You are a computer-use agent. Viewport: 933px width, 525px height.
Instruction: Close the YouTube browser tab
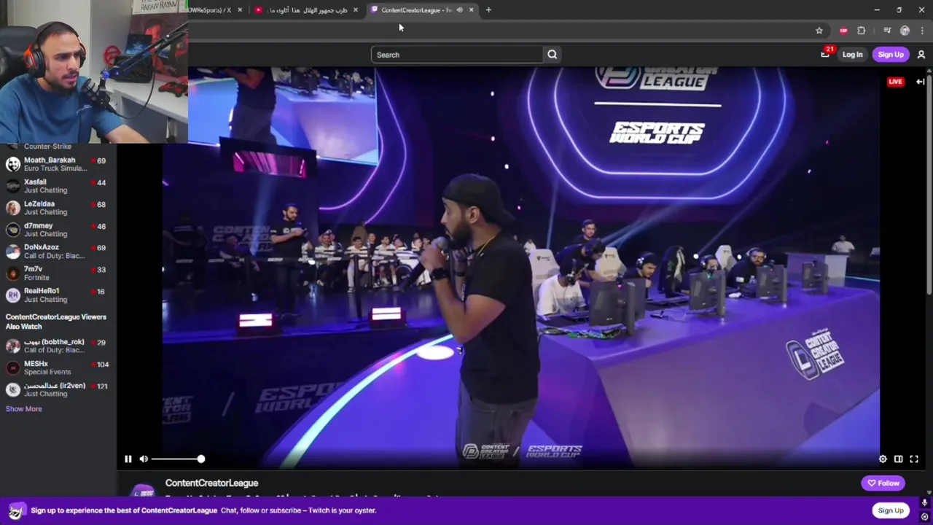(x=356, y=10)
